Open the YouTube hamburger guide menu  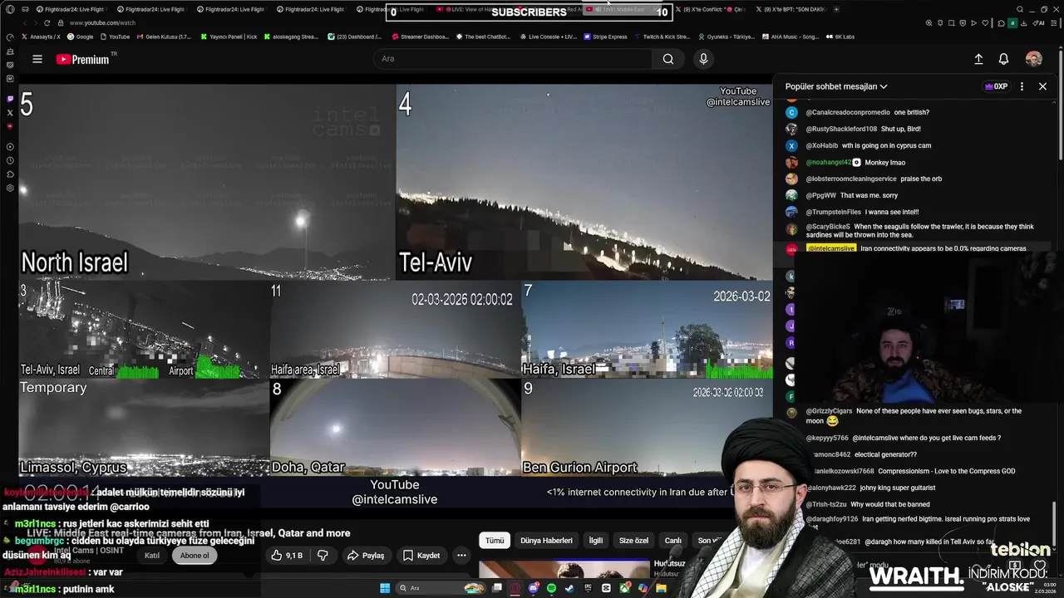pyautogui.click(x=37, y=59)
